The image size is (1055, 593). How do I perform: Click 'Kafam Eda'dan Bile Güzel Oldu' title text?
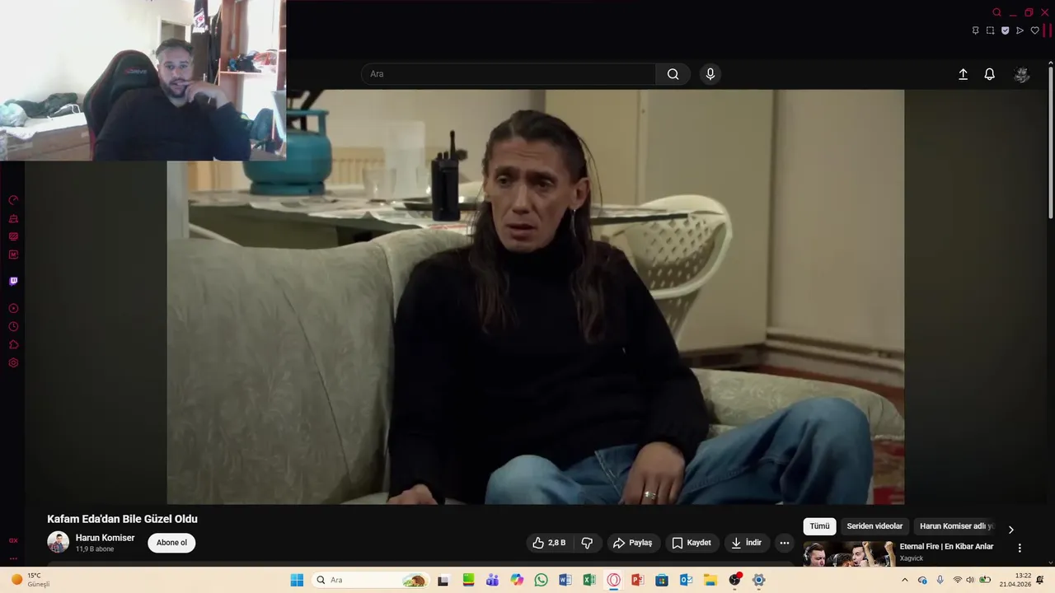(122, 519)
